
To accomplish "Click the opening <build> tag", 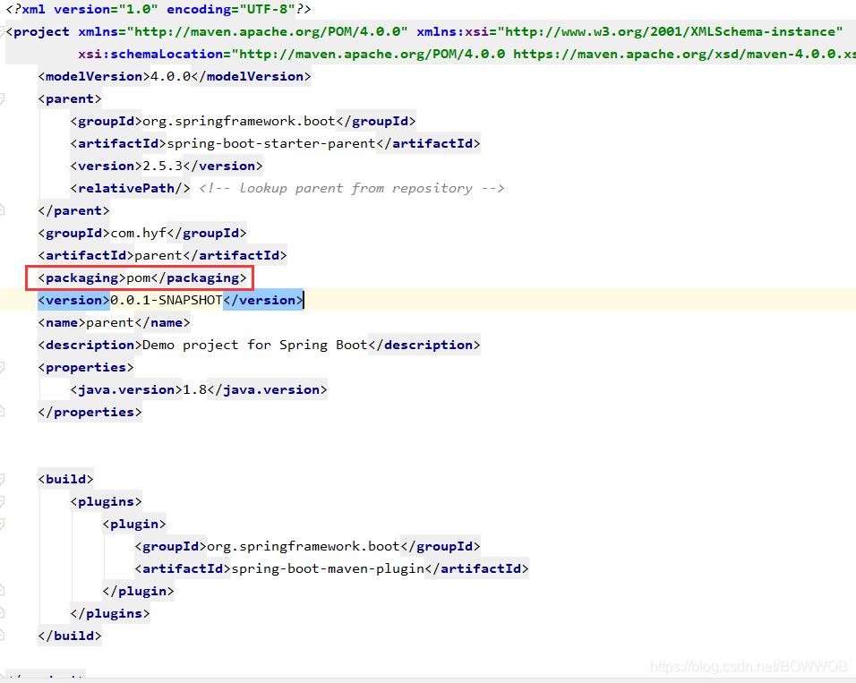I will coord(65,480).
